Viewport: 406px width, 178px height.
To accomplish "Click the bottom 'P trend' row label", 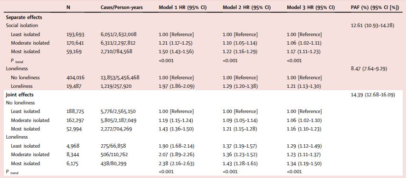I will (12, 172).
